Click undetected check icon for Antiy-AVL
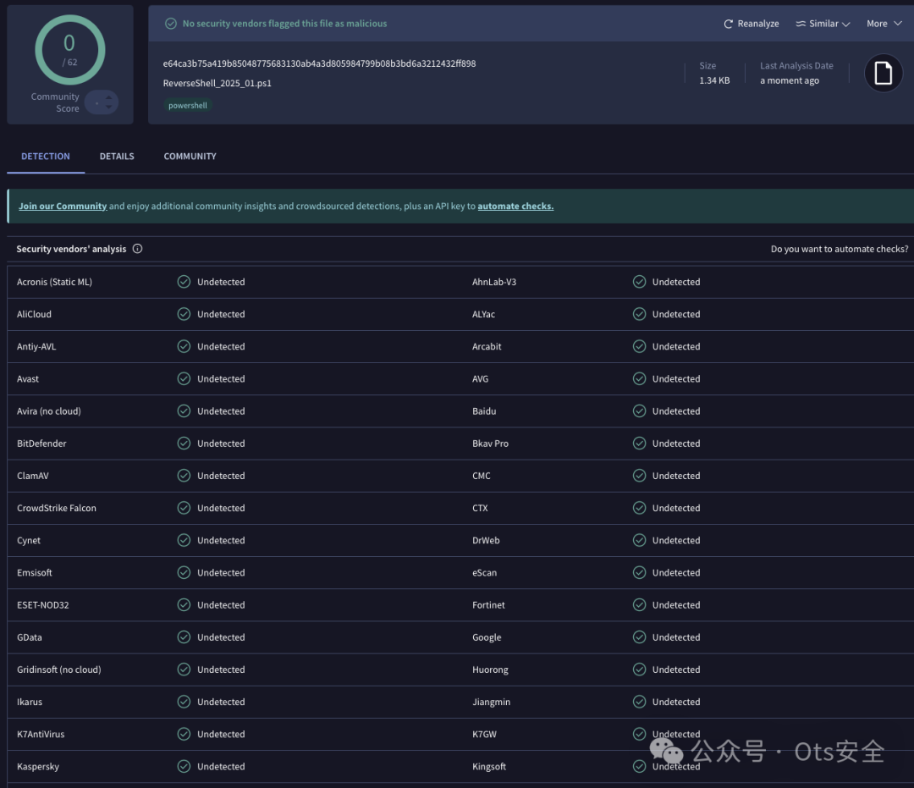914x788 pixels. (184, 347)
